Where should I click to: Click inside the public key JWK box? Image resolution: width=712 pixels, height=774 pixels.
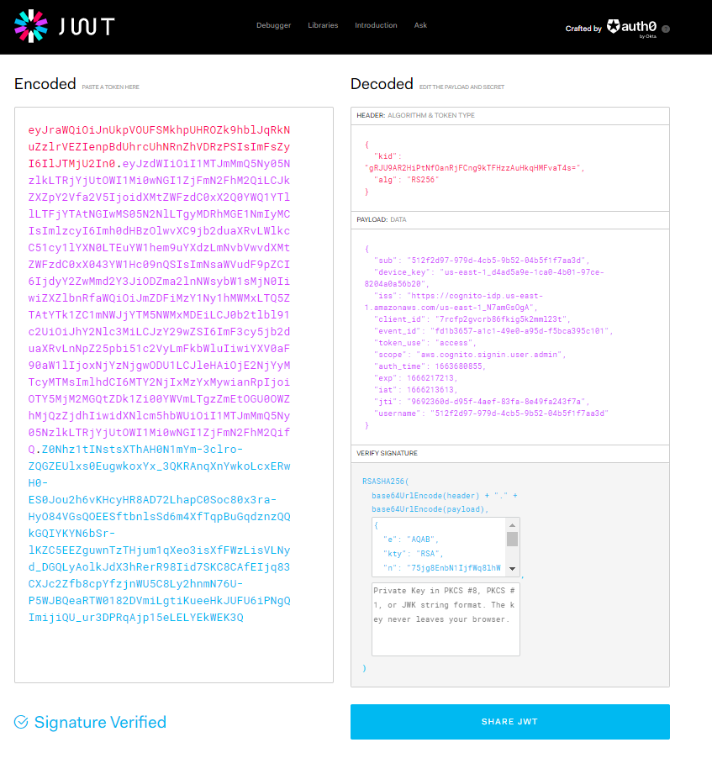[x=440, y=547]
